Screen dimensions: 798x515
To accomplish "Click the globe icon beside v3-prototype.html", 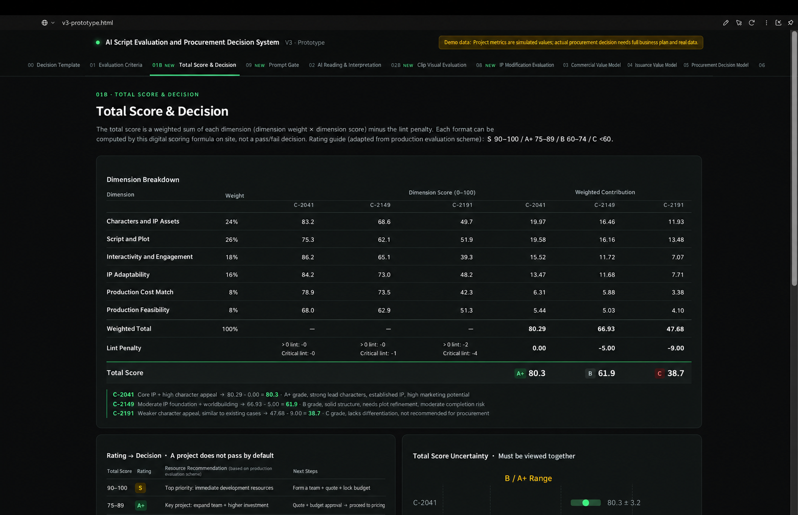I will click(x=44, y=22).
